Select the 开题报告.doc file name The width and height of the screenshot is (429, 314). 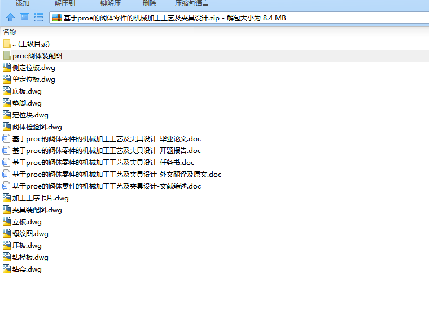pyautogui.click(x=107, y=151)
